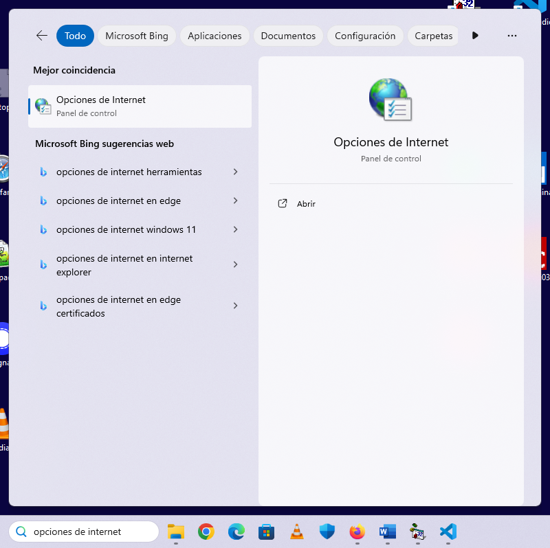The width and height of the screenshot is (550, 548).
Task: Launch Firefox from the taskbar
Action: pyautogui.click(x=357, y=532)
